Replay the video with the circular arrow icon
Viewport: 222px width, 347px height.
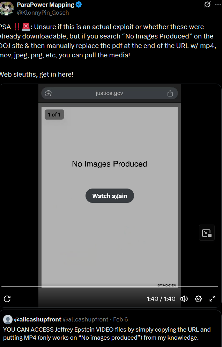(7, 299)
